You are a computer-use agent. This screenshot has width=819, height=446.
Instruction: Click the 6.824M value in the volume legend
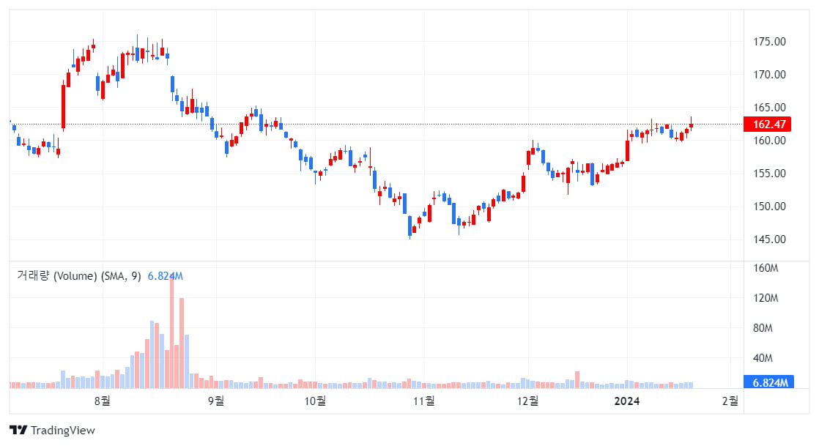pos(165,276)
